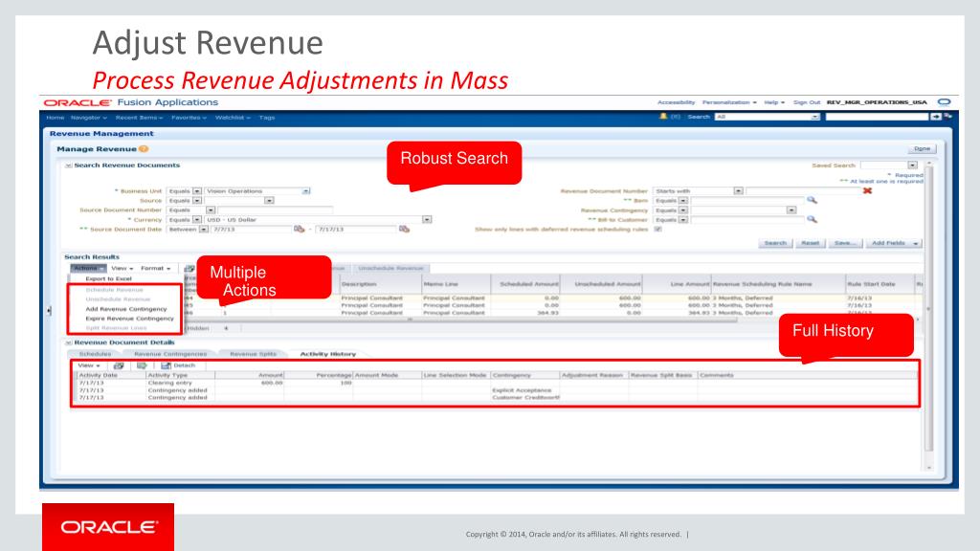Switch to the Schedules tab

pos(95,354)
